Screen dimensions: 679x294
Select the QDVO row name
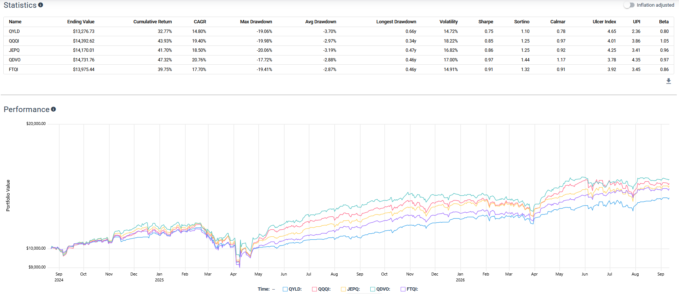click(x=15, y=60)
